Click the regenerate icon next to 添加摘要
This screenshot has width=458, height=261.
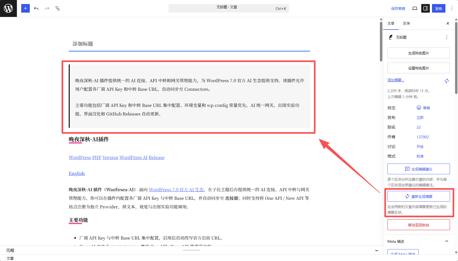click(447, 81)
